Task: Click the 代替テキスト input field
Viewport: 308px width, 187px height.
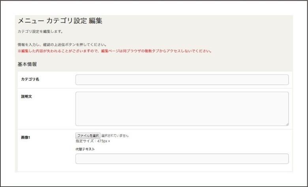Action: [182, 159]
